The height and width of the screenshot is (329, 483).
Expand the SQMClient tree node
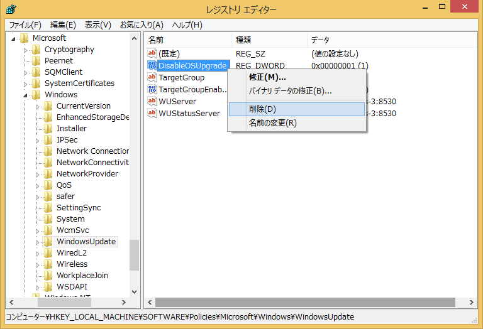click(25, 73)
